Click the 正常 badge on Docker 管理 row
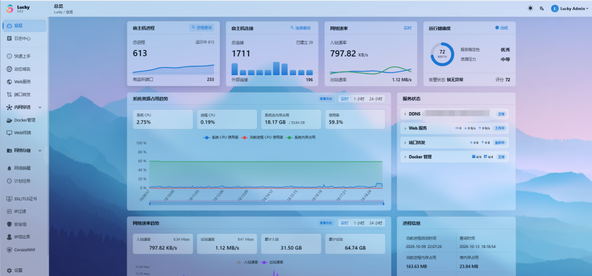 tap(501, 156)
